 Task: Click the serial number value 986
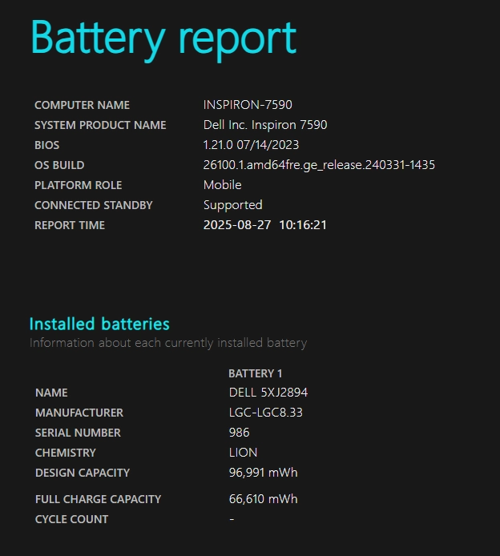click(239, 433)
